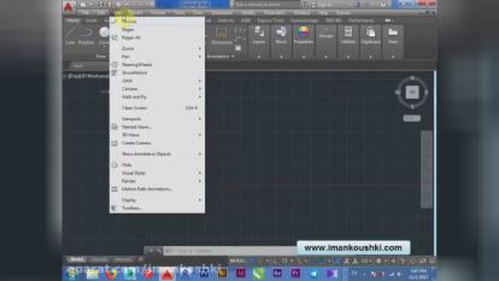The width and height of the screenshot is (499, 281).
Task: Open InDesign from the taskbar
Action: (x=240, y=273)
